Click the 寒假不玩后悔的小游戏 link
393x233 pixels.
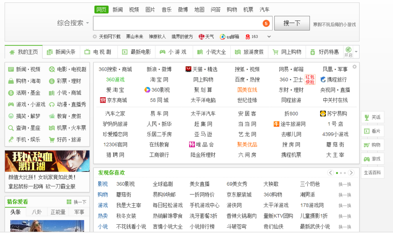pyautogui.click(x=334, y=25)
